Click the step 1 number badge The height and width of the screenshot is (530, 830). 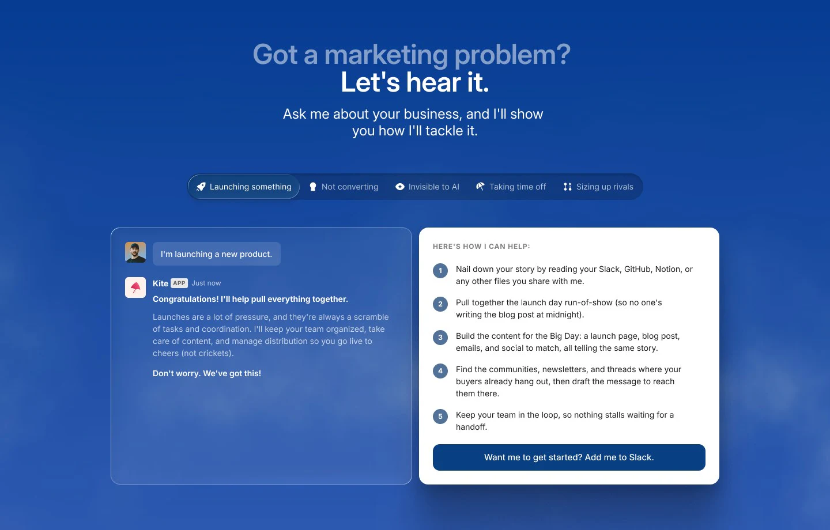click(x=440, y=271)
